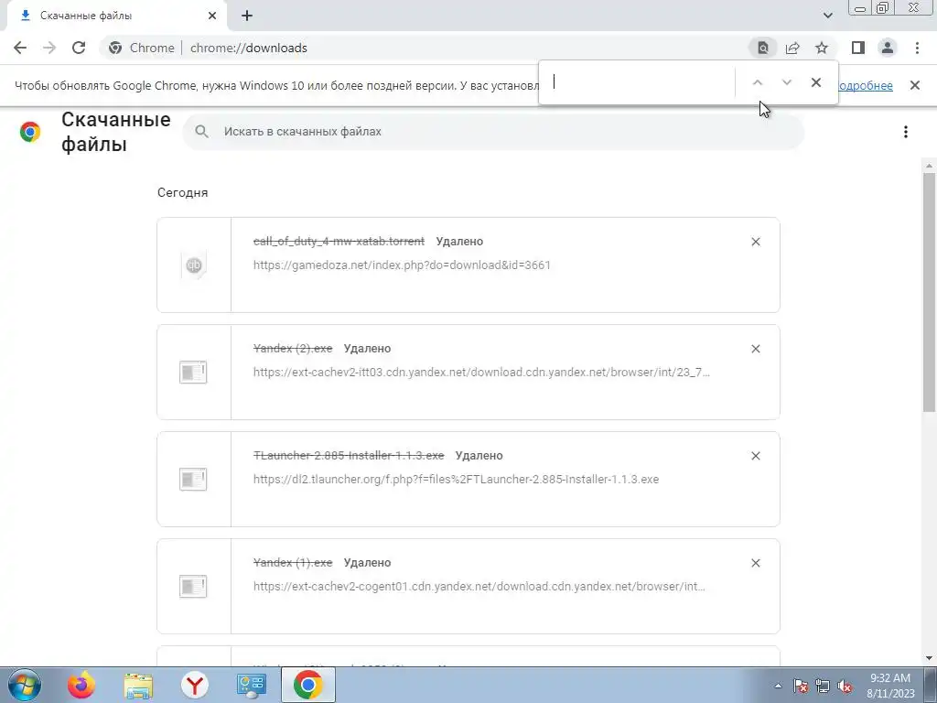Go to previous find result
Image resolution: width=937 pixels, height=703 pixels.
[757, 82]
